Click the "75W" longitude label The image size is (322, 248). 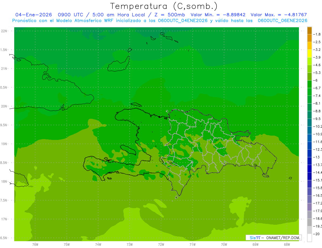(67, 244)
